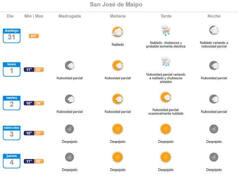
Task: Click Sunday's 21° max temperature badge
Action: click(x=34, y=36)
